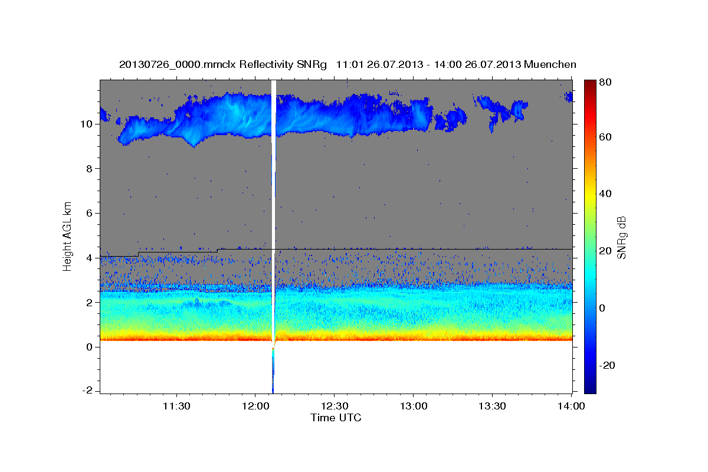This screenshot has height=472, width=708.
Task: Click the colorbar value 20
Action: [x=606, y=251]
